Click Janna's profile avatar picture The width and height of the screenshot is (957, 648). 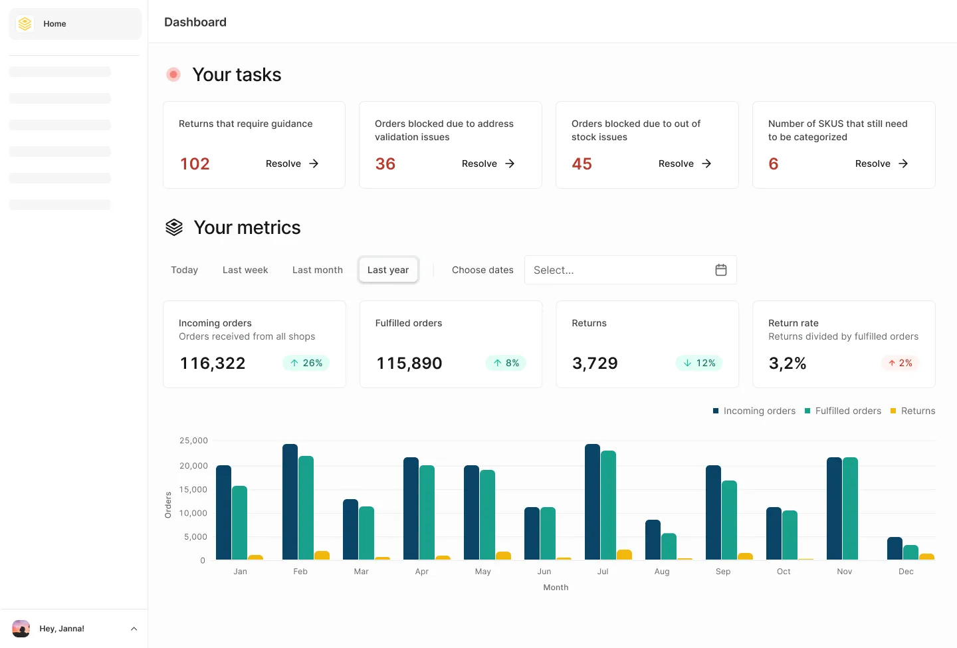(x=21, y=628)
